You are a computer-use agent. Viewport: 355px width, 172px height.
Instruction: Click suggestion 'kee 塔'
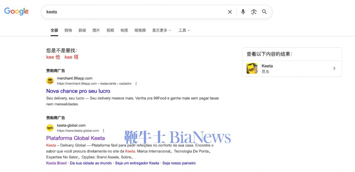(x=72, y=57)
